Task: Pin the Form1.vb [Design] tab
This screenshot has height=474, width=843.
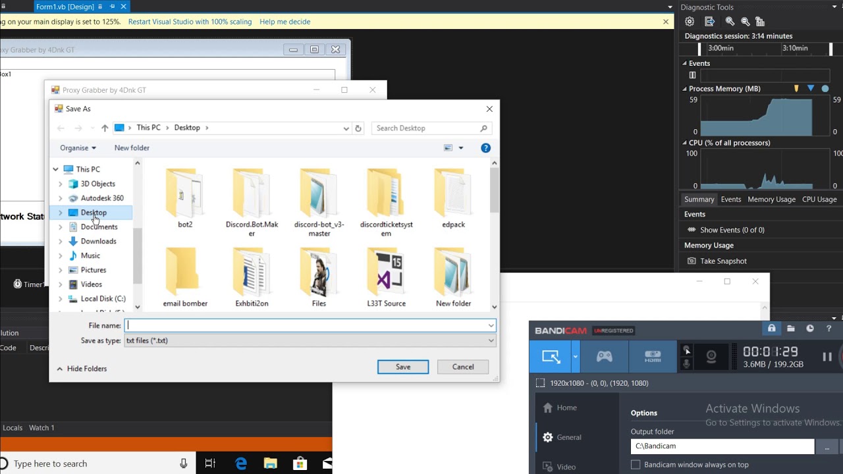Action: (111, 7)
